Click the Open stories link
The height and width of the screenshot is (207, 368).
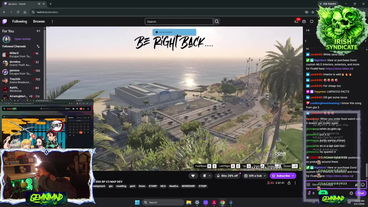(22, 39)
